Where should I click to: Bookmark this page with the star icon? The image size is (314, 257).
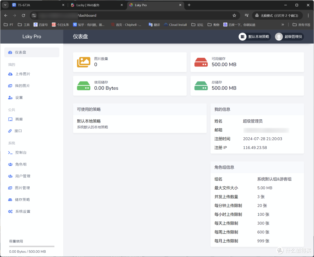234,15
